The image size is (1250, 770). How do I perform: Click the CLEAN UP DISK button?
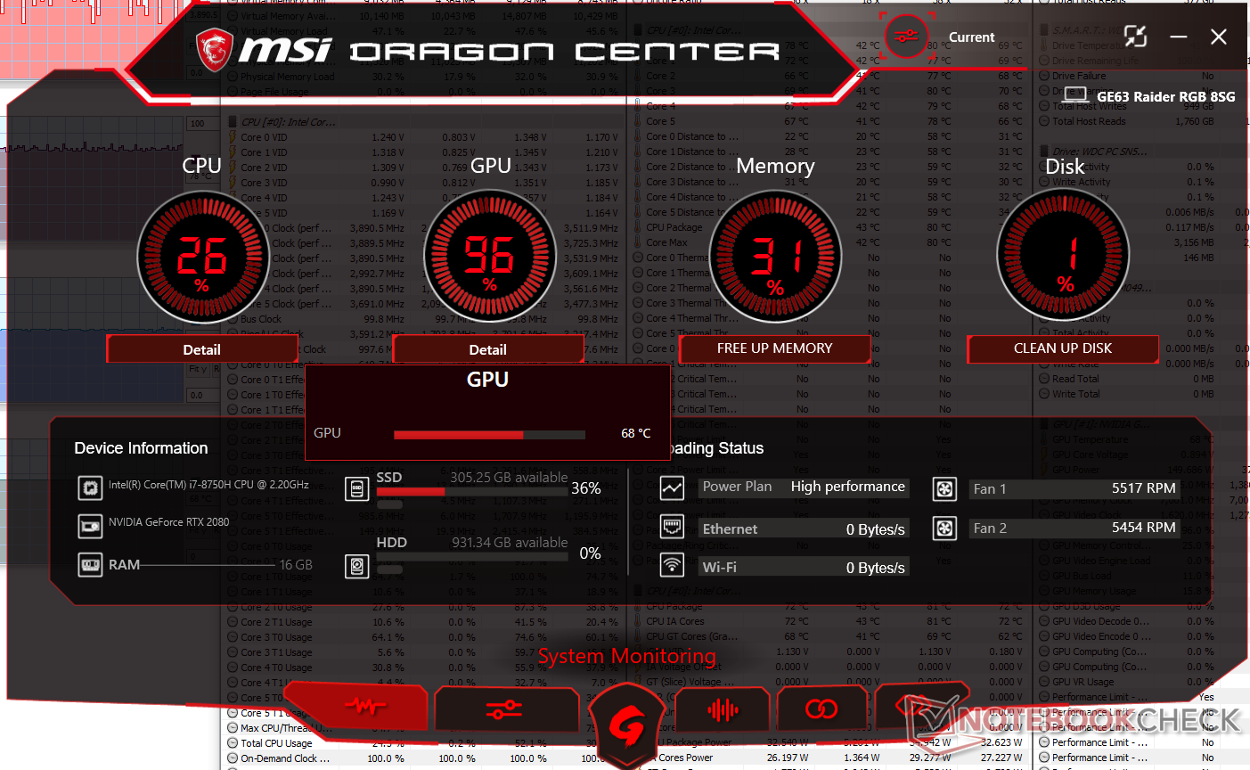1062,348
